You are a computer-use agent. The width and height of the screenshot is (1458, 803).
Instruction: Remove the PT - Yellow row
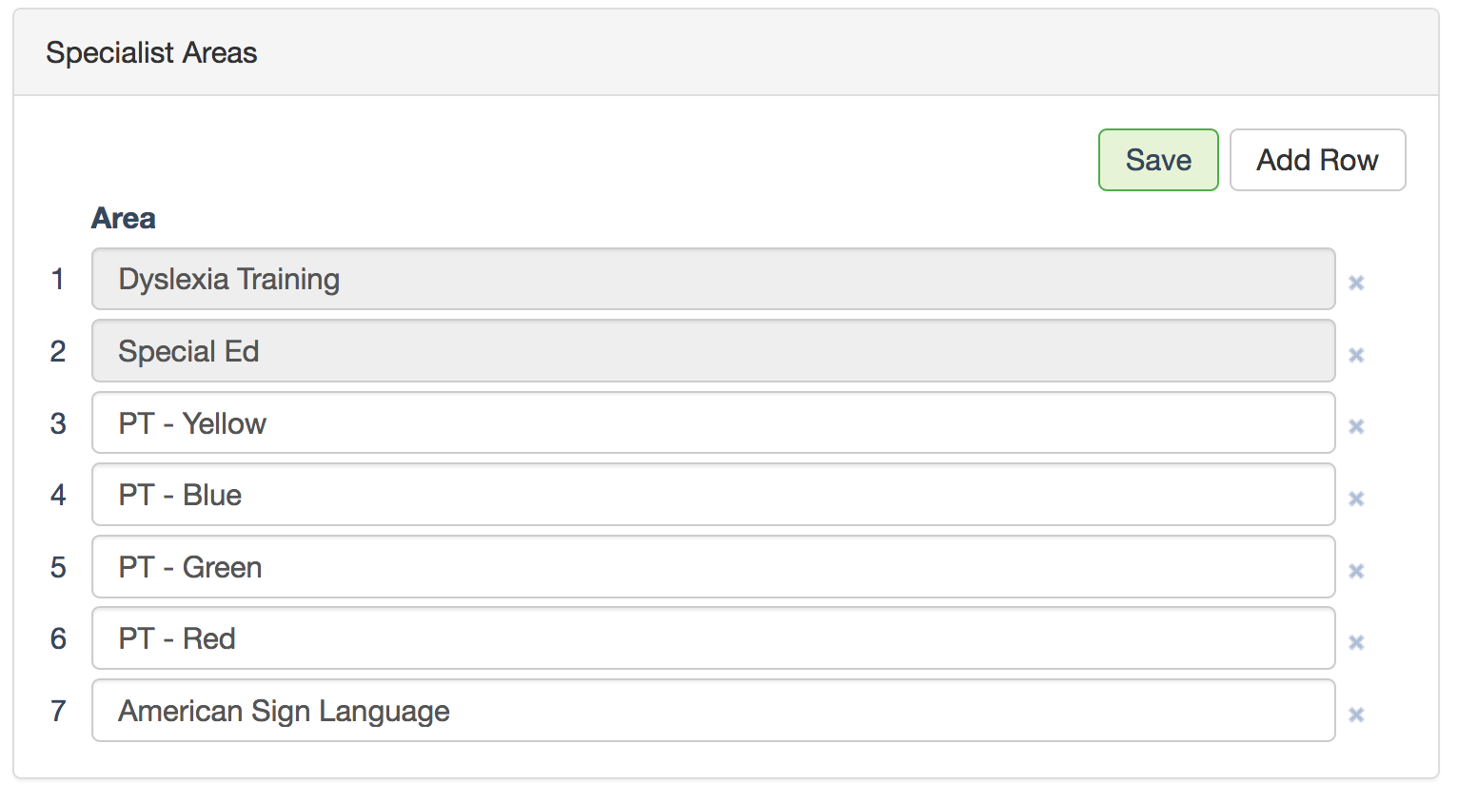pyautogui.click(x=1356, y=426)
